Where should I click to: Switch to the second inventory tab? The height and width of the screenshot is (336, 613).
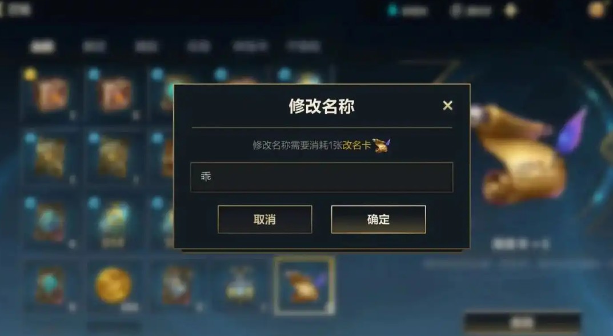tap(94, 46)
